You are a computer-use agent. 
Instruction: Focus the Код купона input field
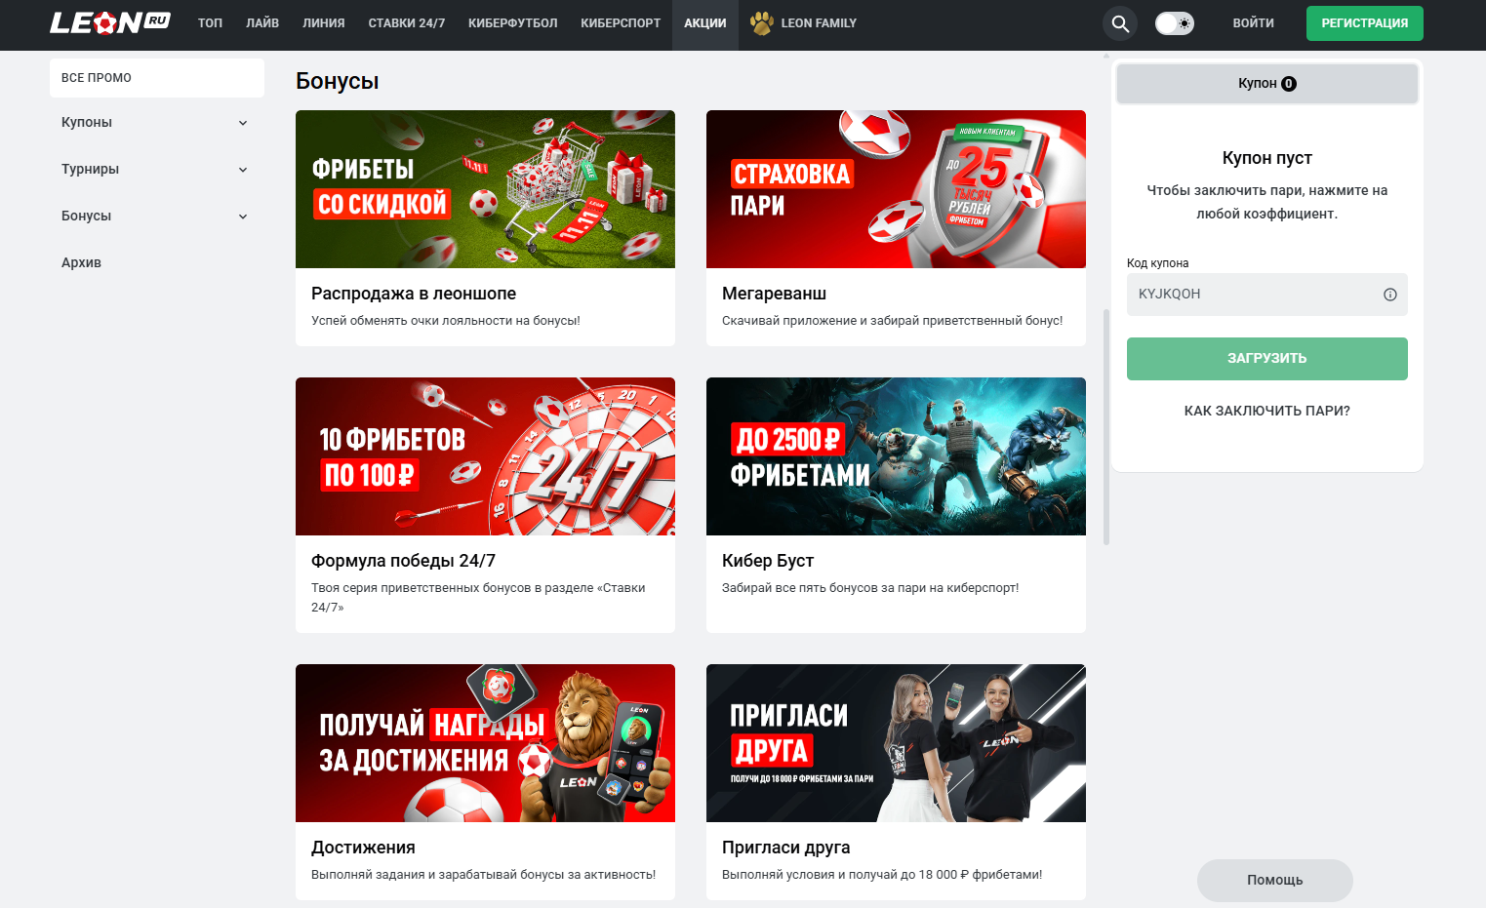(x=1254, y=295)
